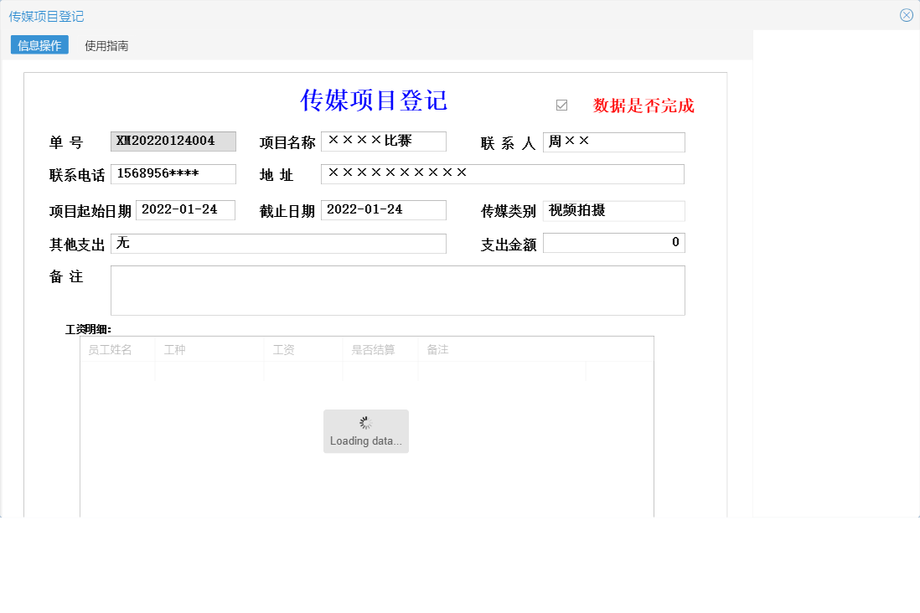Screen dimensions: 920x613
Task: Edit the 支出金额 amount field showing 0
Action: (x=614, y=242)
